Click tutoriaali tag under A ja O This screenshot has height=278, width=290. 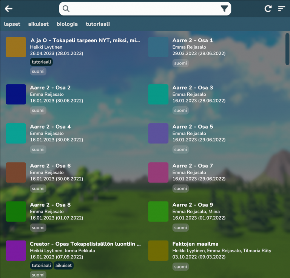[x=42, y=62]
